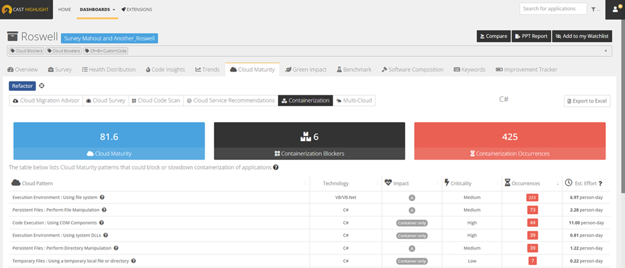Sort table by Criticality column
This screenshot has width=625, height=268.
point(462,183)
